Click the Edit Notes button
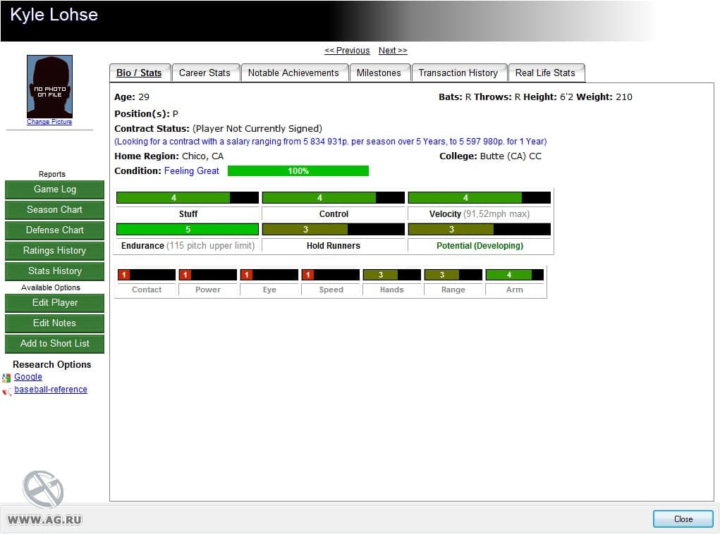The height and width of the screenshot is (534, 720). [54, 323]
